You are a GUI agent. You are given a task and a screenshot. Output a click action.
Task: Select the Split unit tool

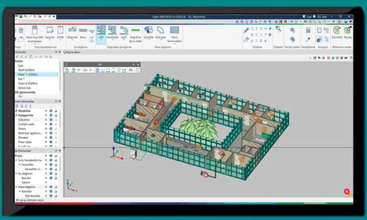coord(124,32)
